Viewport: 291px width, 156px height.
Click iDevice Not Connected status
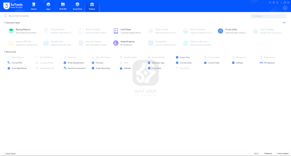[x=17, y=16]
